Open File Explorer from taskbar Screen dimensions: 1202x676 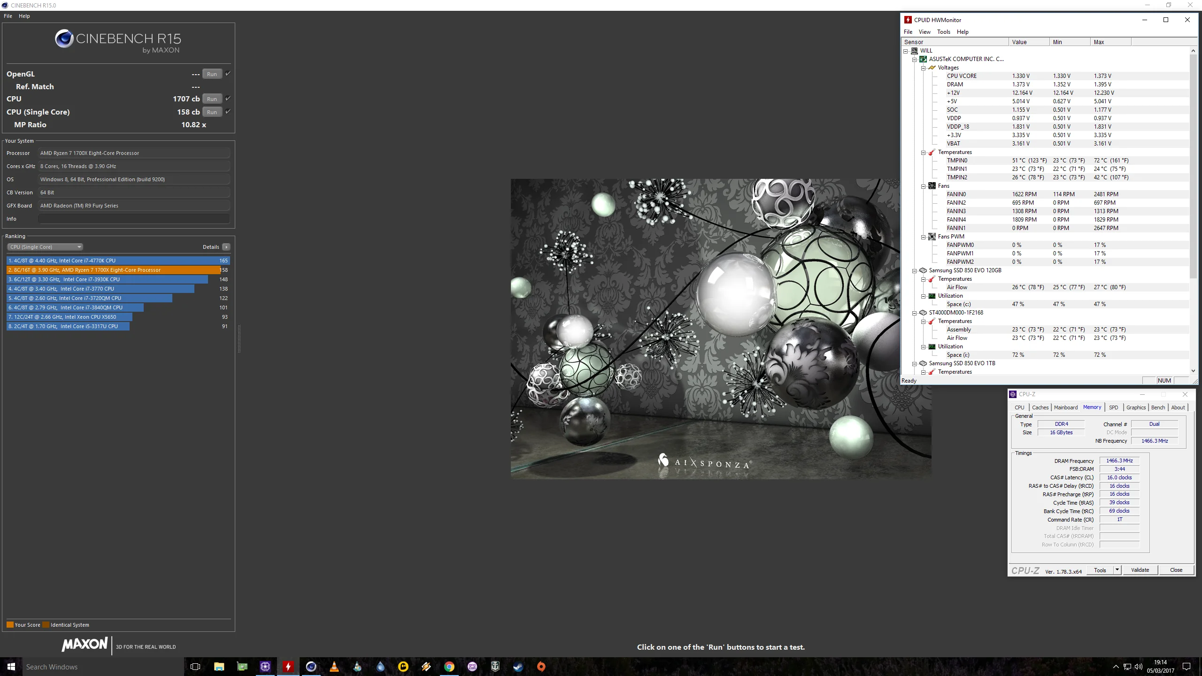219,667
